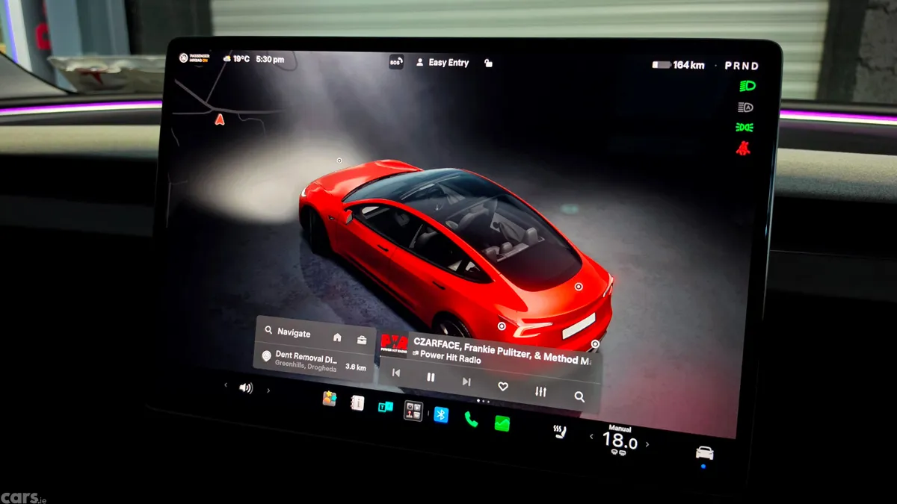Tap the rear charge port button on the car
Viewport: 897px width, 504px height.
pos(502,326)
